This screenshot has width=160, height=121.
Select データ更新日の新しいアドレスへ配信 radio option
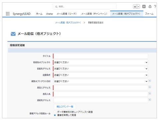click(x=55, y=112)
